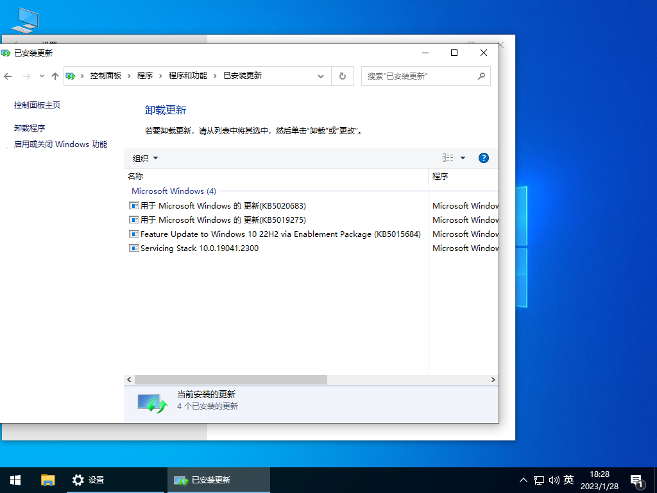The height and width of the screenshot is (493, 657).
Task: Click the program cell for KB5020683
Action: (x=465, y=206)
